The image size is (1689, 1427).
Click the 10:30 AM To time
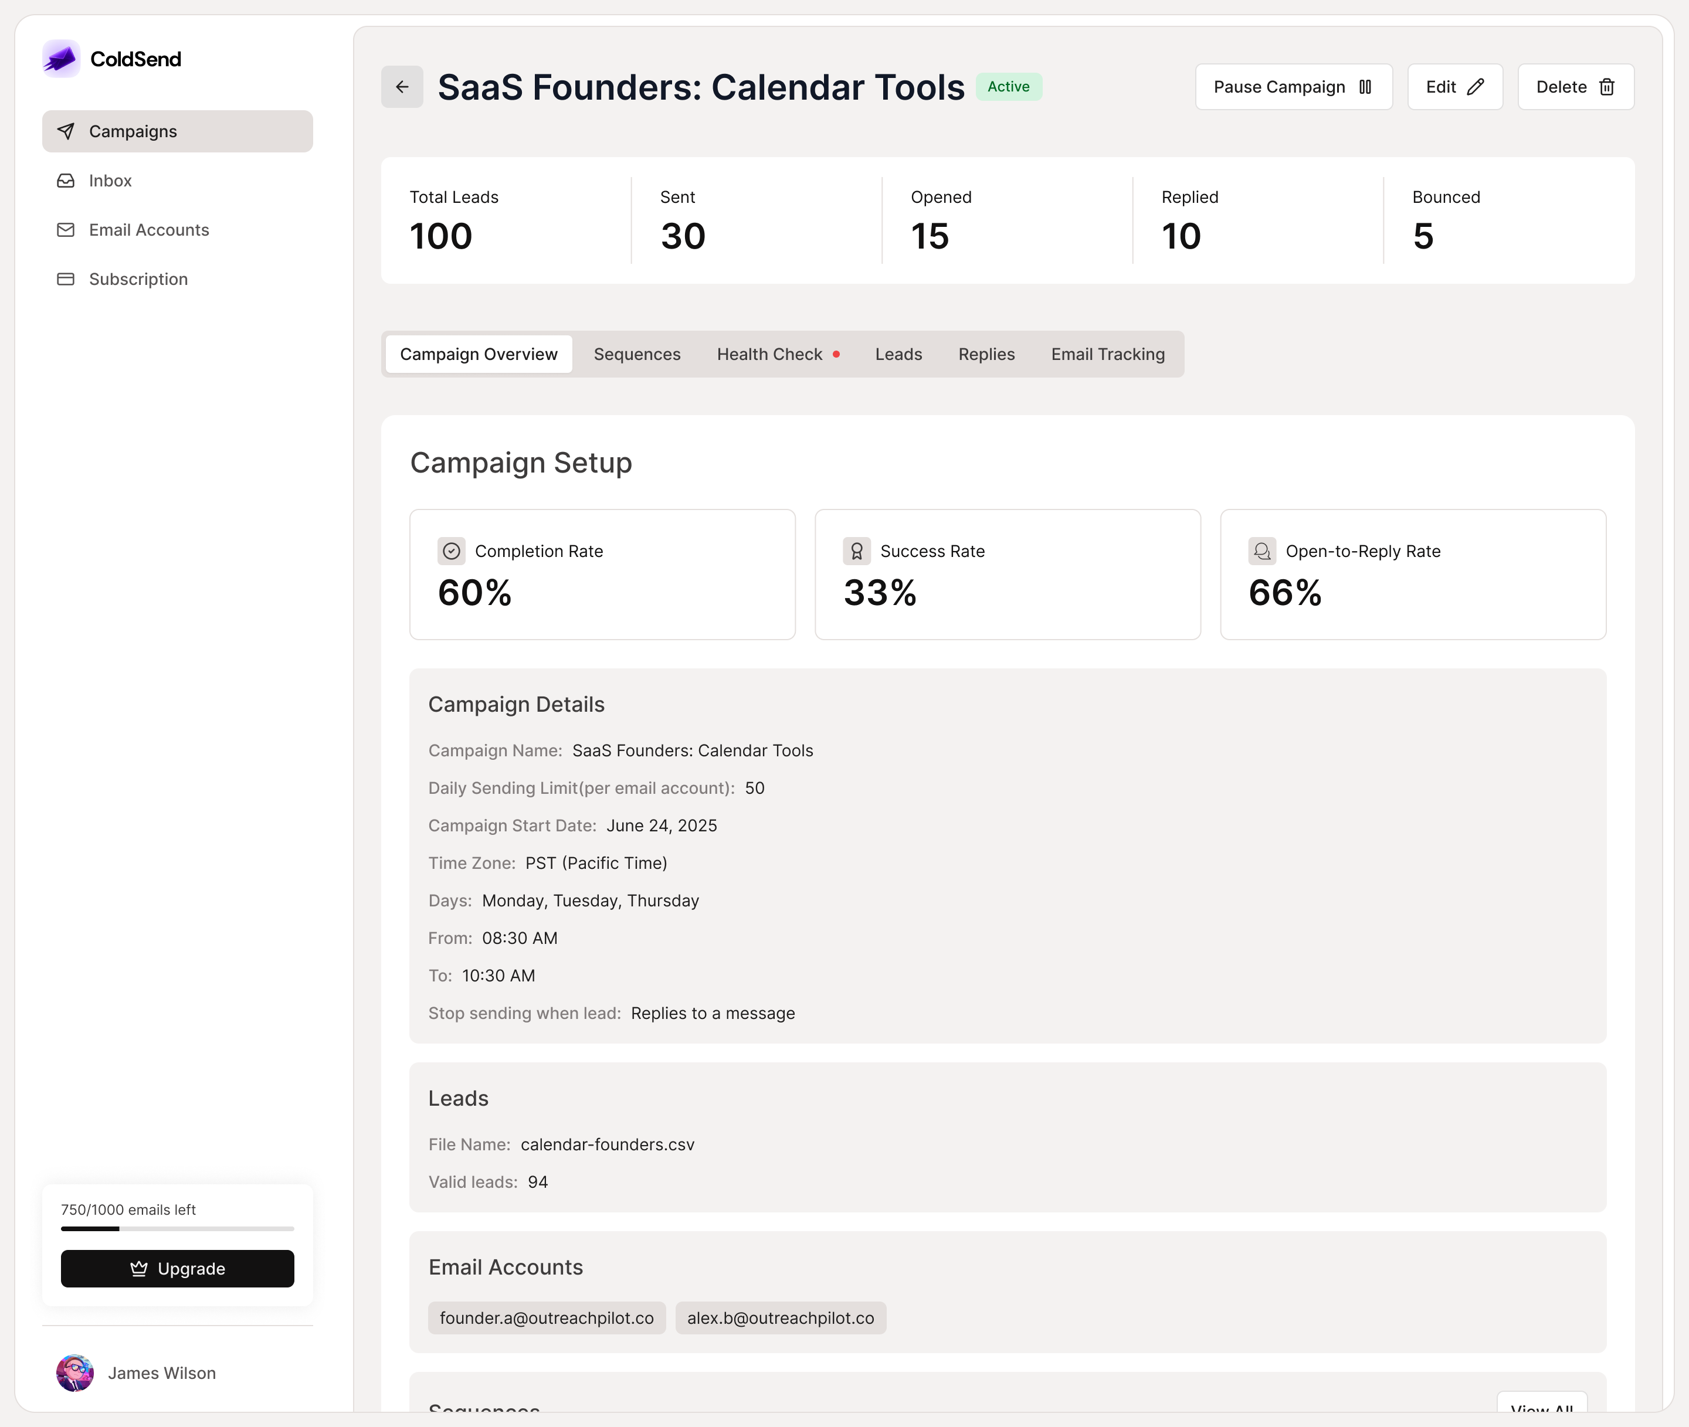coord(498,976)
